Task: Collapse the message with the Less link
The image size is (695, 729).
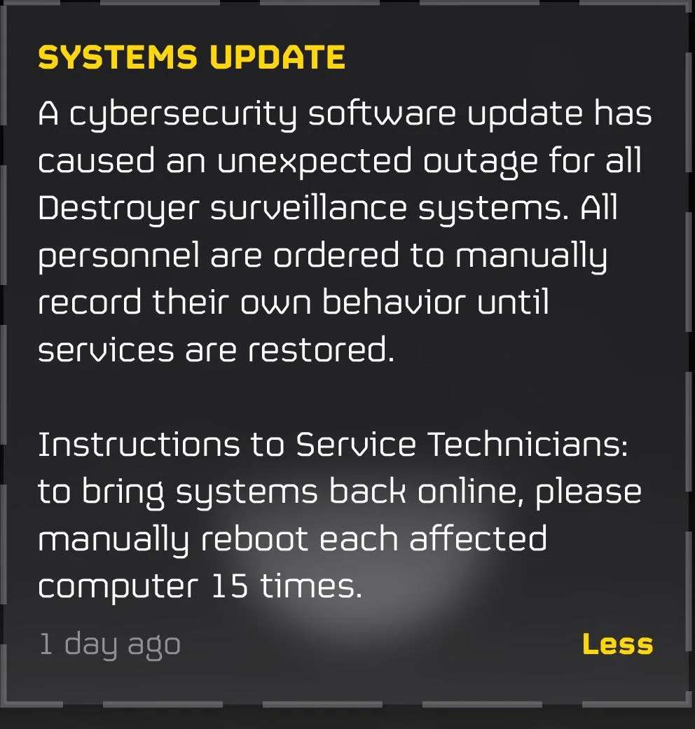Action: tap(617, 644)
